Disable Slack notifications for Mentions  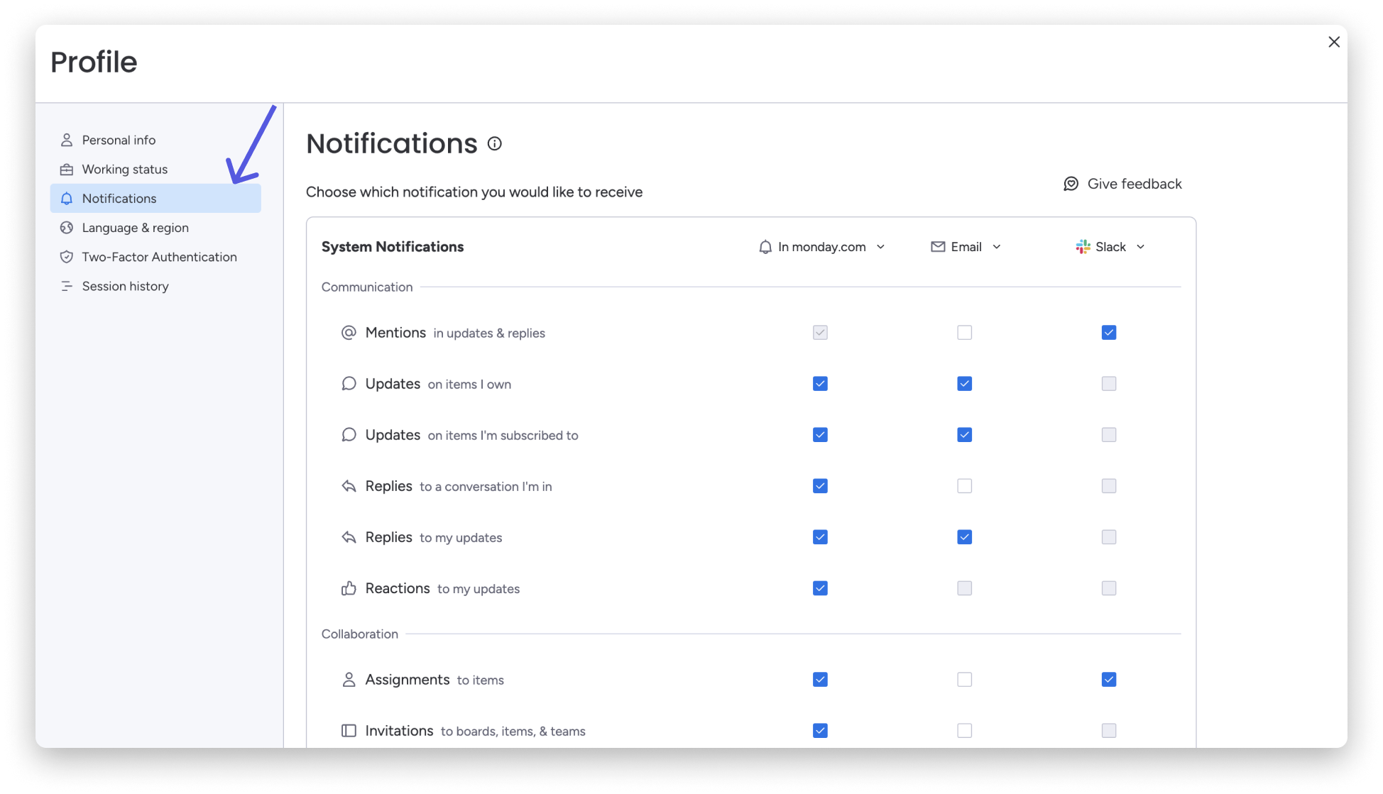[1109, 333]
